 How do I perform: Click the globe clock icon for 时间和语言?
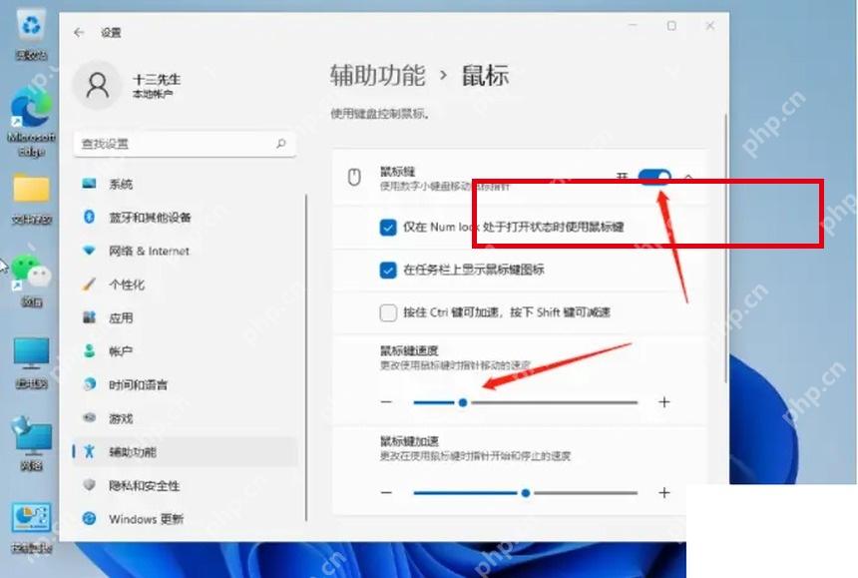click(89, 384)
